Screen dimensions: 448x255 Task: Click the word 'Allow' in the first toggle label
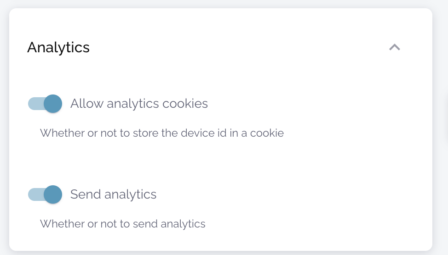pyautogui.click(x=87, y=104)
